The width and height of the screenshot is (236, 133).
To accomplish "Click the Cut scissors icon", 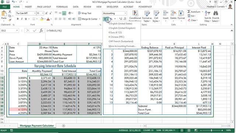I will [10, 11].
